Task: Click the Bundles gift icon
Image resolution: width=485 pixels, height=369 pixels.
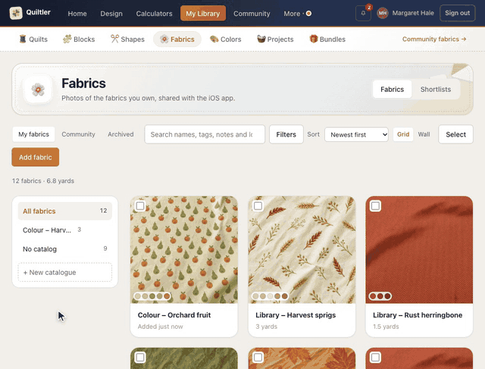Action: (314, 39)
